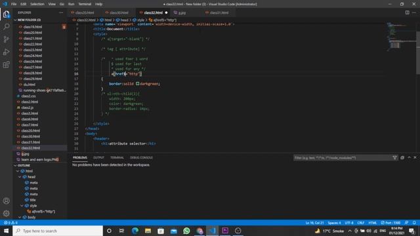The height and width of the screenshot is (236, 420).
Task: Switch to the TERMINAL panel tab
Action: click(117, 157)
